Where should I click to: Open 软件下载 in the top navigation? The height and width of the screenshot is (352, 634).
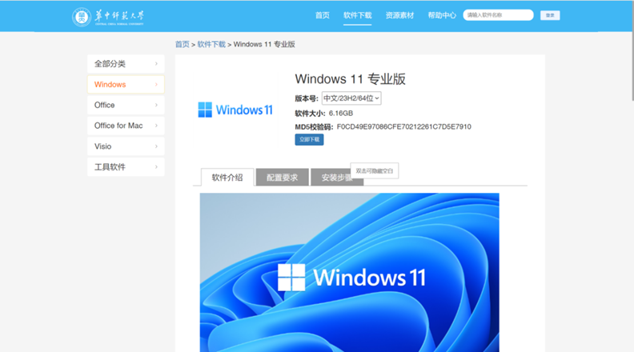(357, 15)
